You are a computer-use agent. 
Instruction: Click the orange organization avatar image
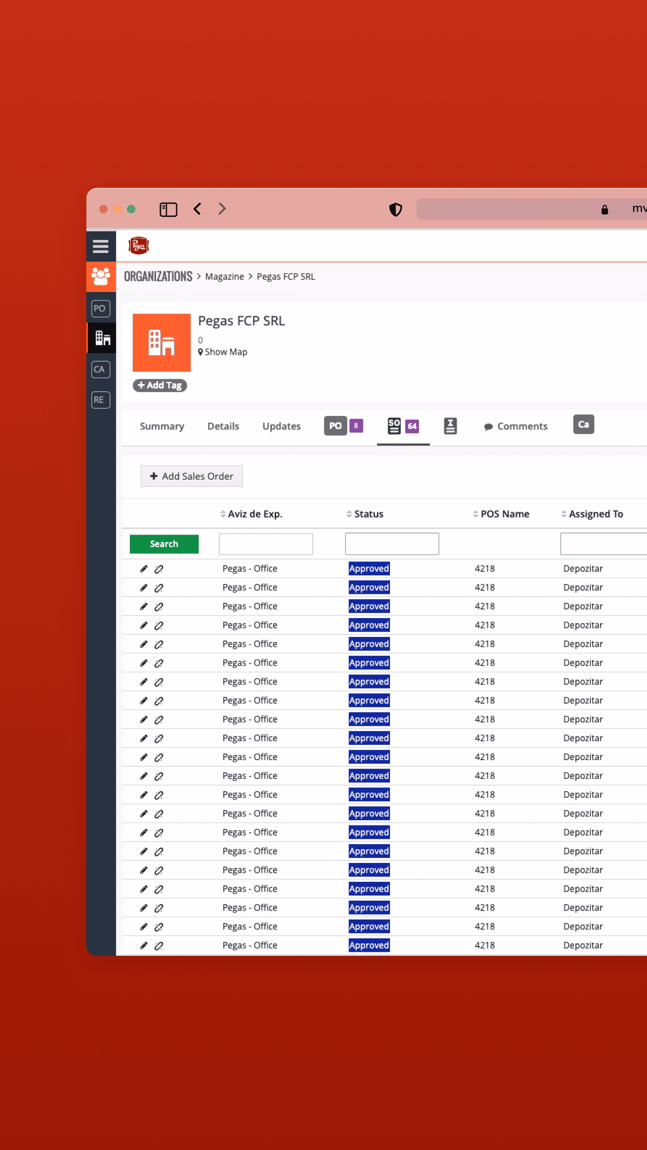click(162, 343)
